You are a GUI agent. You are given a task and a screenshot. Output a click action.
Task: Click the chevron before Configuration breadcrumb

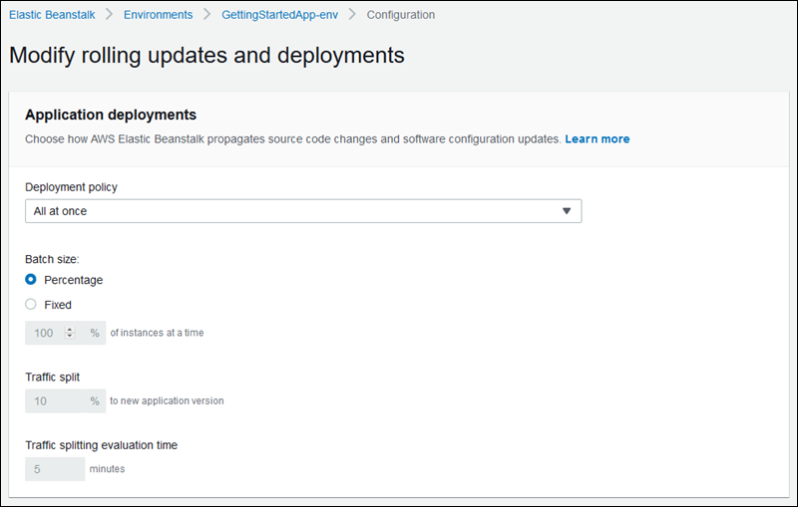tap(354, 15)
